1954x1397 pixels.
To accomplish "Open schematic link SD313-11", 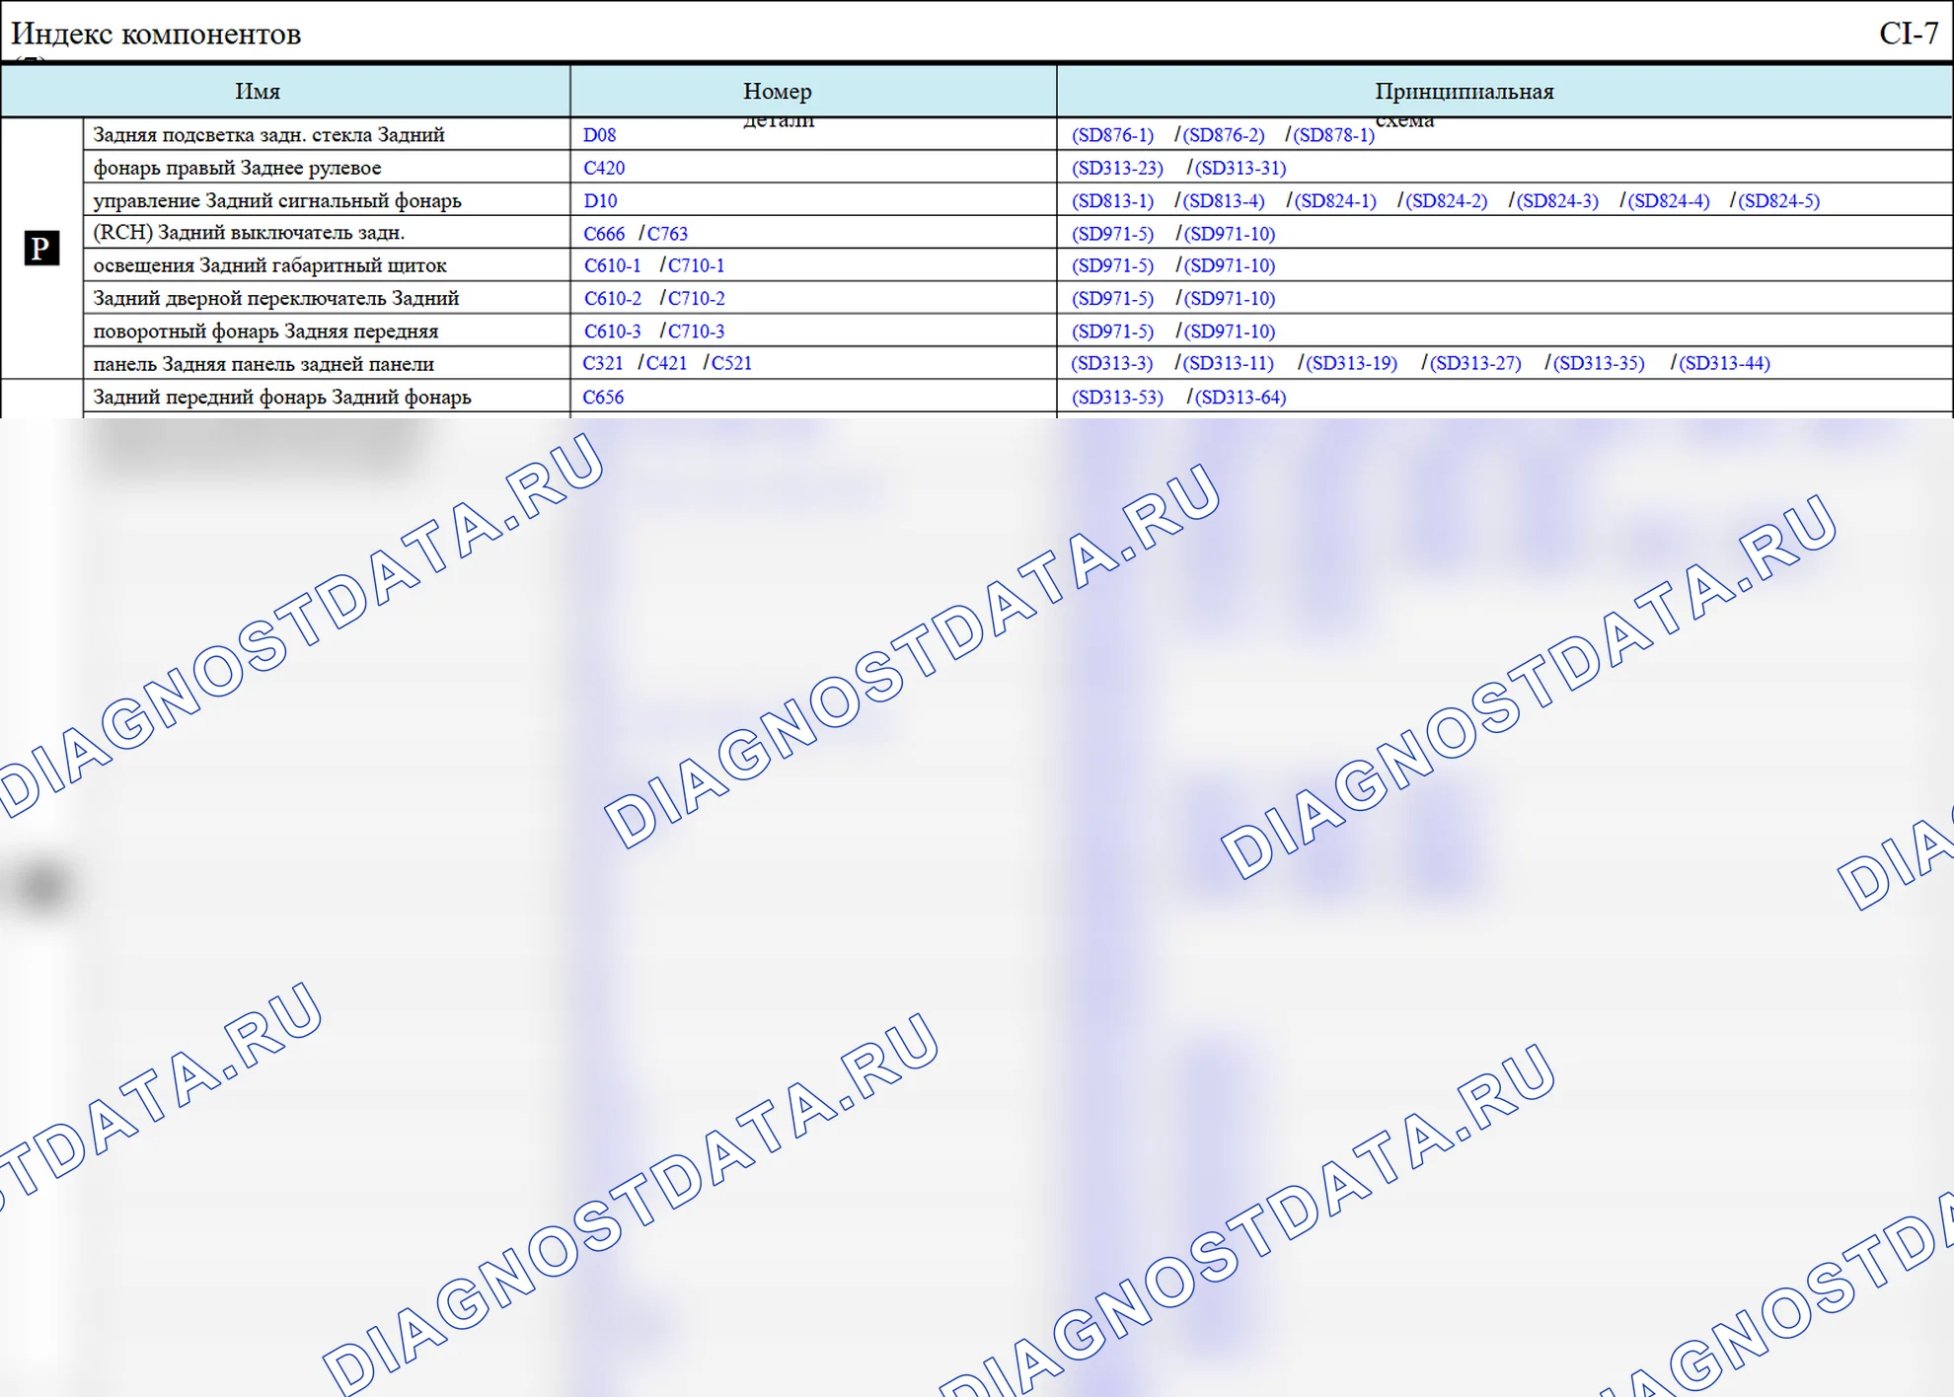I will (1228, 363).
